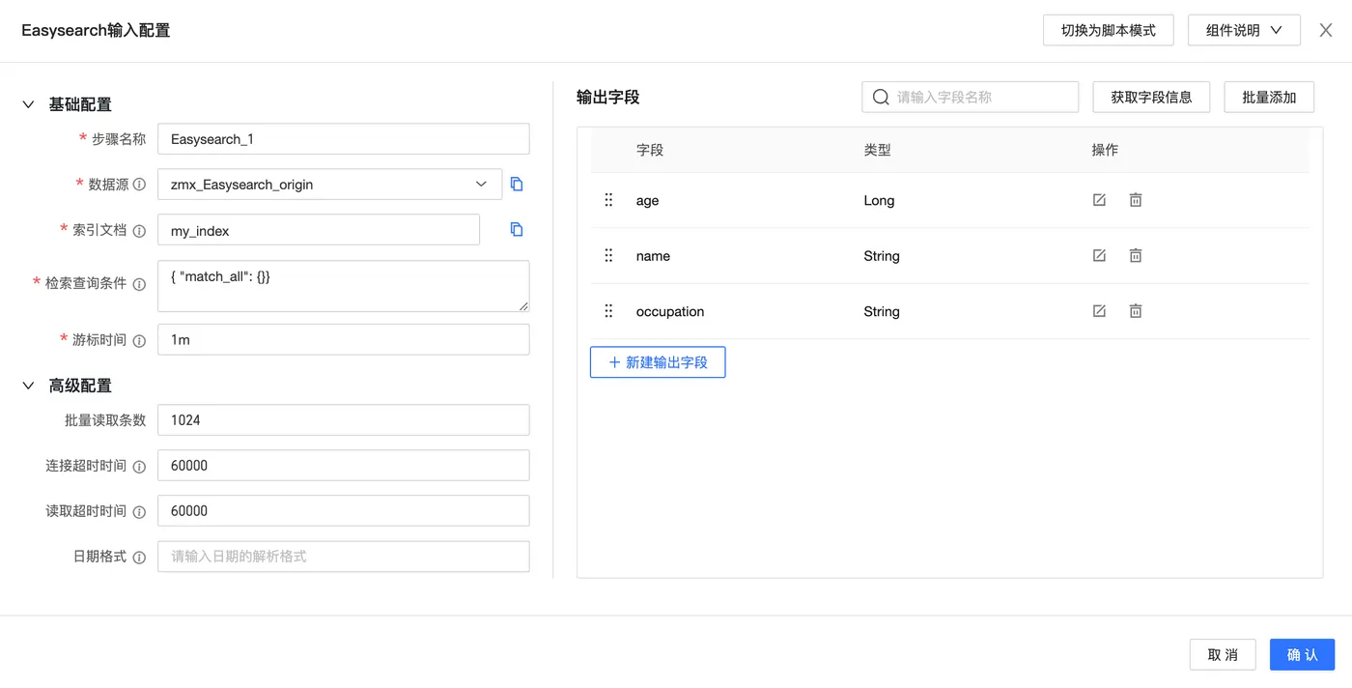Click the 获取字段信息 button
This screenshot has width=1352, height=688.
coord(1151,98)
